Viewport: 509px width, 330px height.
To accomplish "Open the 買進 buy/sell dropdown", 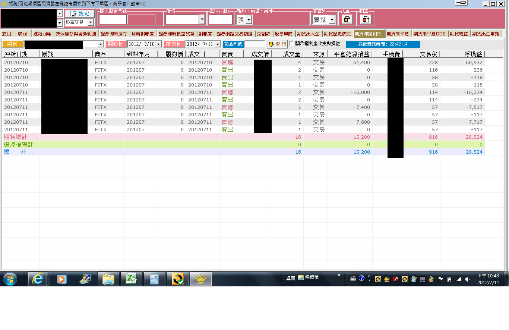I will (332, 20).
